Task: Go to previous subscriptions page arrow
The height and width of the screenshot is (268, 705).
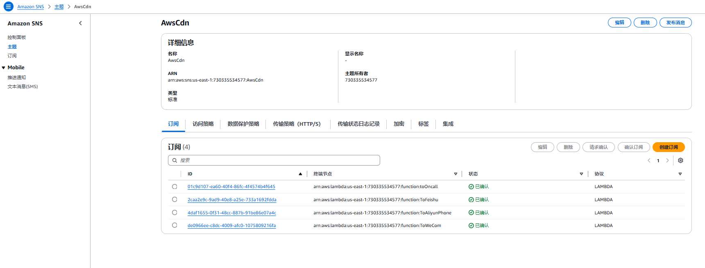Action: click(x=649, y=161)
